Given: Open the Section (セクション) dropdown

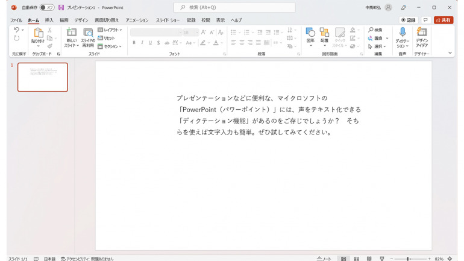Looking at the screenshot, I should click(110, 46).
